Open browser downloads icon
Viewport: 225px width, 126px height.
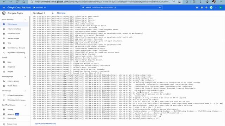[201, 2]
